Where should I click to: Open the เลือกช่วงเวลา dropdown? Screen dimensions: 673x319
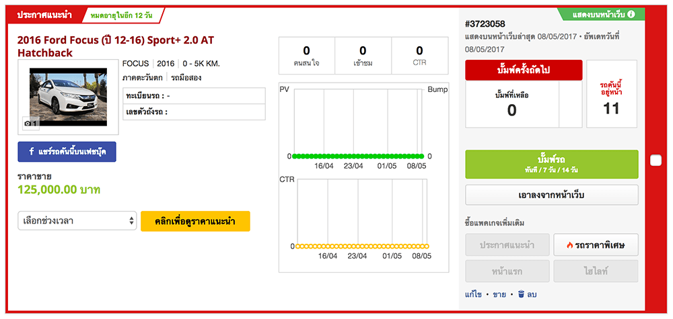tap(77, 221)
